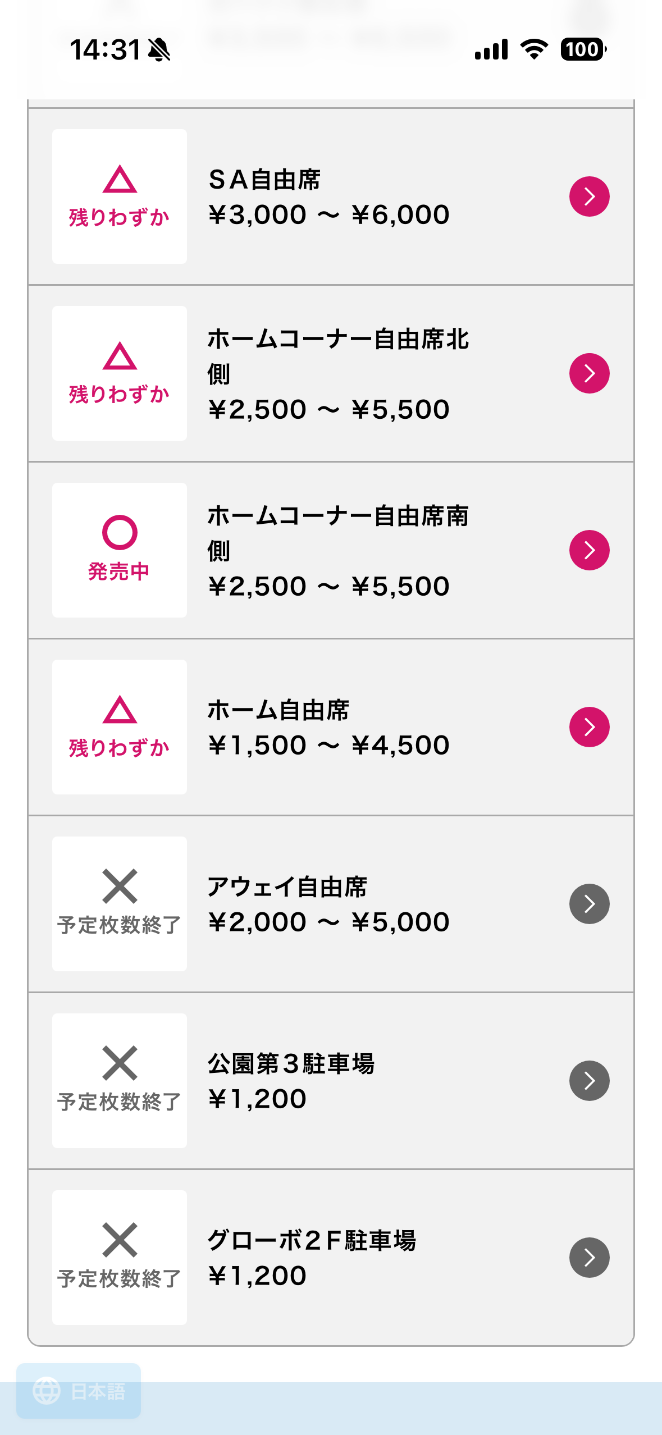The image size is (662, 1435).
Task: Tap the SA自由席 残りわずか triangle badge
Action: [120, 196]
